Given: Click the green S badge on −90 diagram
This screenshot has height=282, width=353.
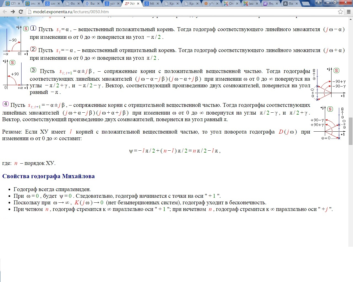Looking at the screenshot, I should 26,29.
